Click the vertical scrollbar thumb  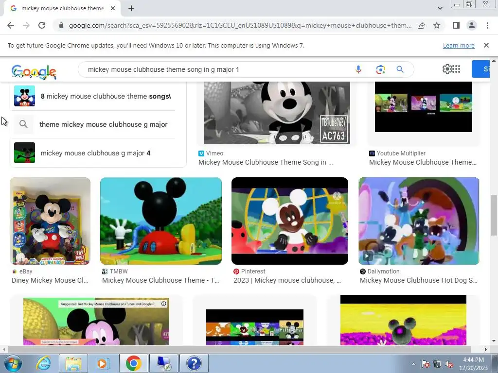point(494,216)
